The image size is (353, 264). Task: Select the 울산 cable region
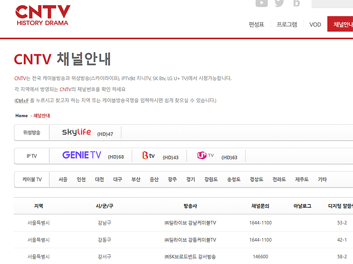coord(154,180)
